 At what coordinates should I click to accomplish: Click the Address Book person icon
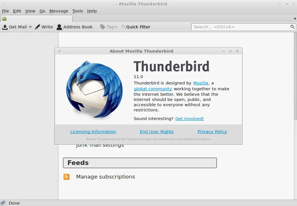(x=59, y=27)
